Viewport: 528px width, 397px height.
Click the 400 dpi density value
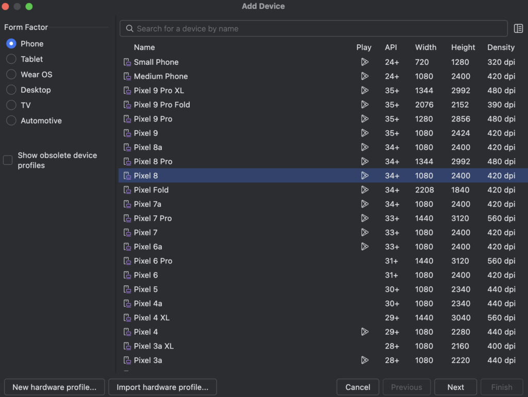click(501, 346)
